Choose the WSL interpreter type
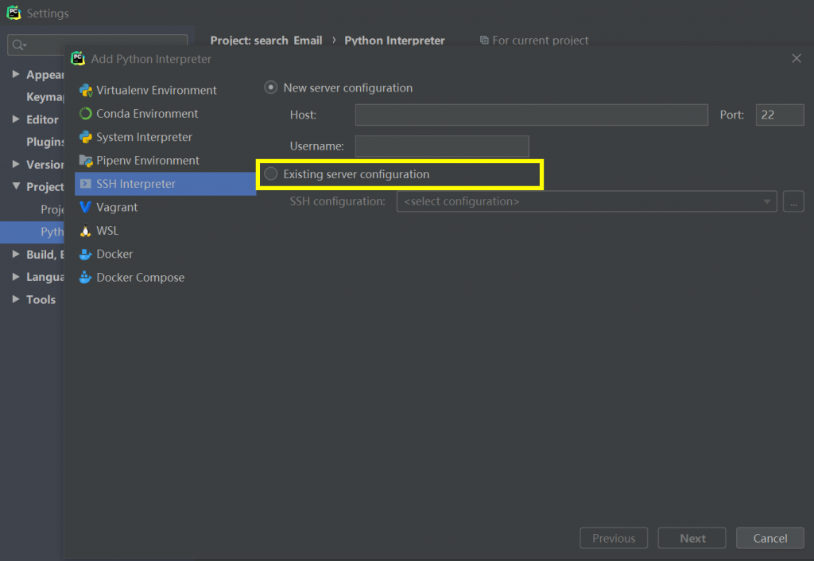The image size is (814, 561). click(165, 231)
